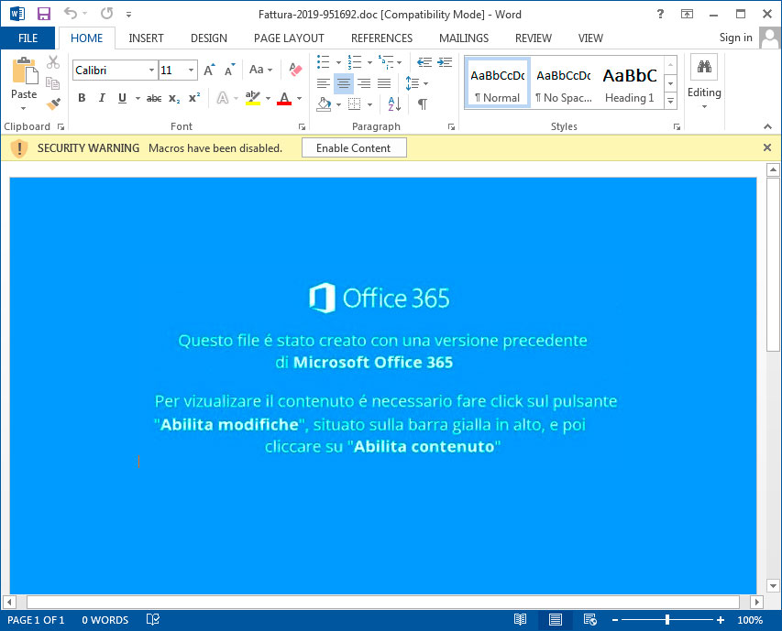Switch to Web Layout view
This screenshot has width=782, height=631.
(590, 619)
